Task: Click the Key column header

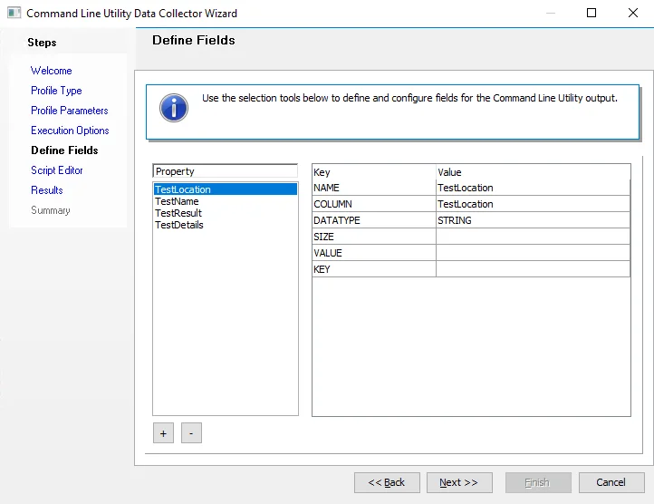Action: tap(374, 172)
